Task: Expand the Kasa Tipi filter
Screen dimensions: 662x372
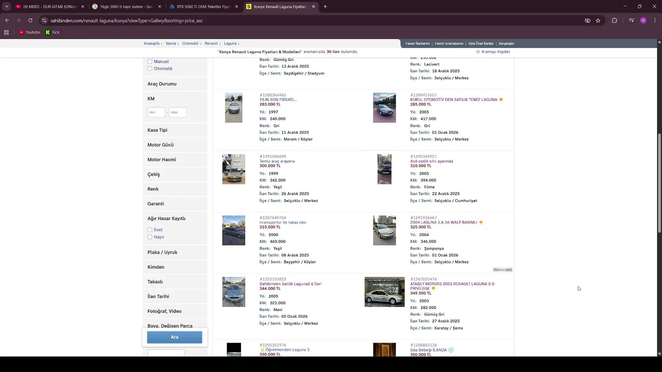Action: pyautogui.click(x=175, y=130)
